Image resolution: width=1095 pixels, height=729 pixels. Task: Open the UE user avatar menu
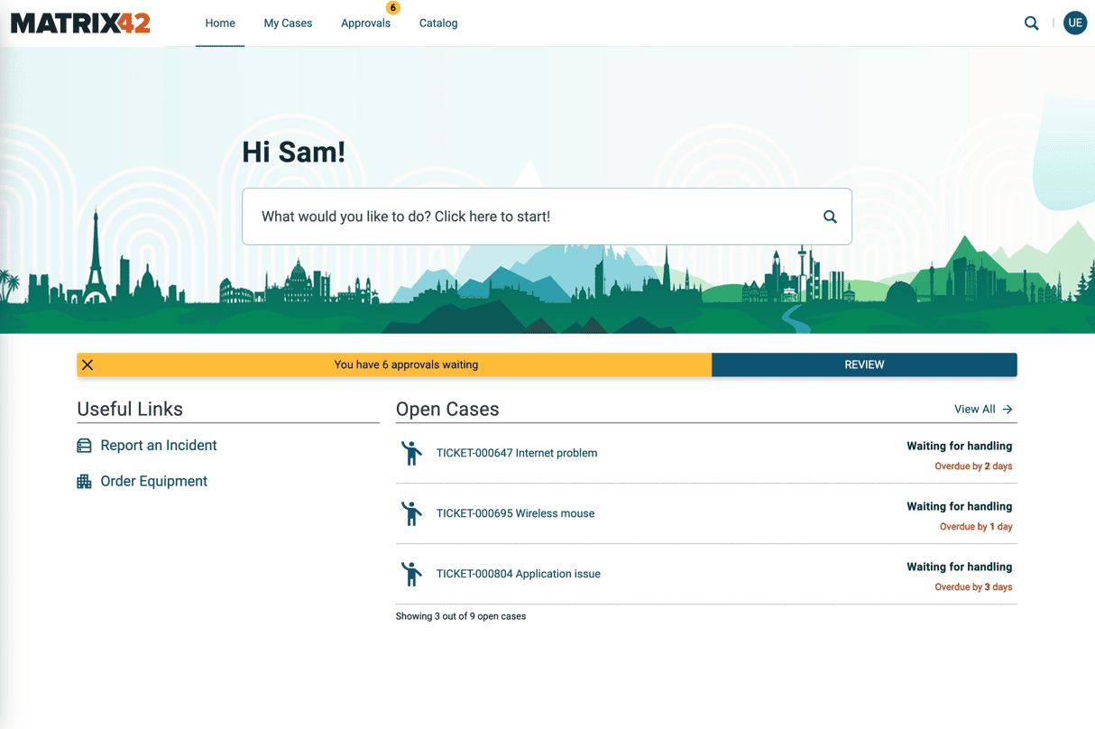[x=1074, y=23]
